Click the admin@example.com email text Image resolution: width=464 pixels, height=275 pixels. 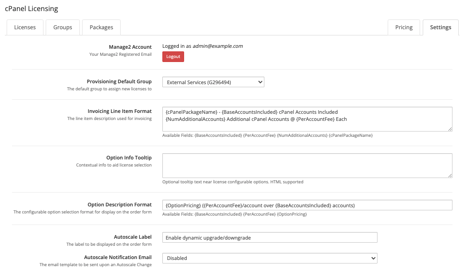click(x=218, y=46)
